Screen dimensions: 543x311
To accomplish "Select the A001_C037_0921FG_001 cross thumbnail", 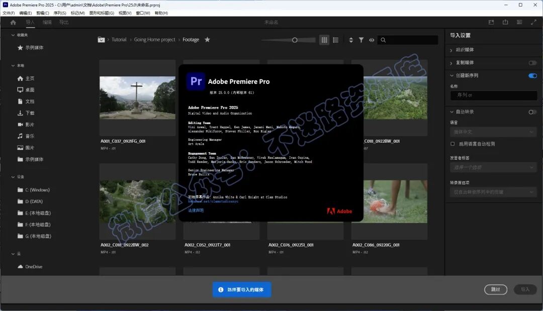I will coord(137,98).
